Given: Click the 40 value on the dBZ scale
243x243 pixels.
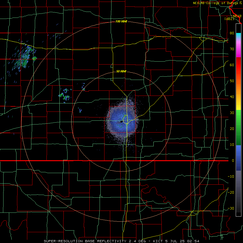Looking at the screenshot, I should [x=232, y=97].
